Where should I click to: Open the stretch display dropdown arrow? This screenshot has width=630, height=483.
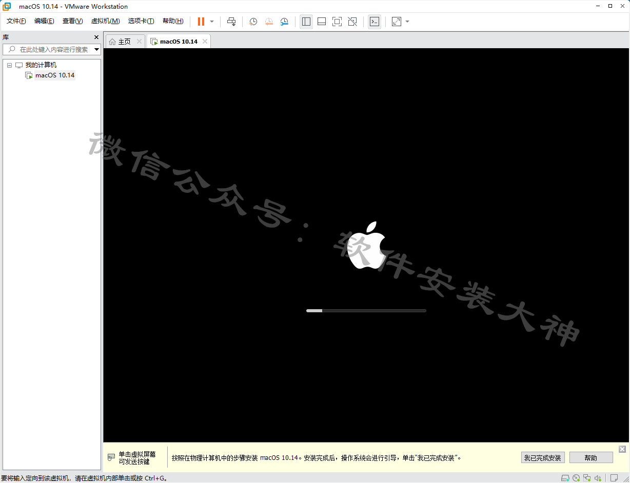(x=407, y=22)
